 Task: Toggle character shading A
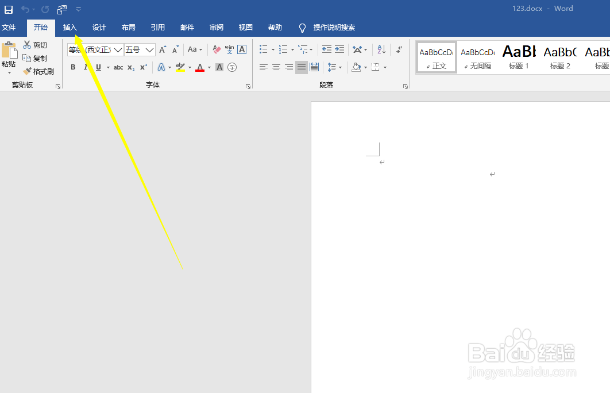pyautogui.click(x=219, y=67)
